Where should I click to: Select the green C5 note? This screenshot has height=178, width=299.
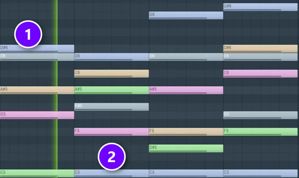coord(37,173)
